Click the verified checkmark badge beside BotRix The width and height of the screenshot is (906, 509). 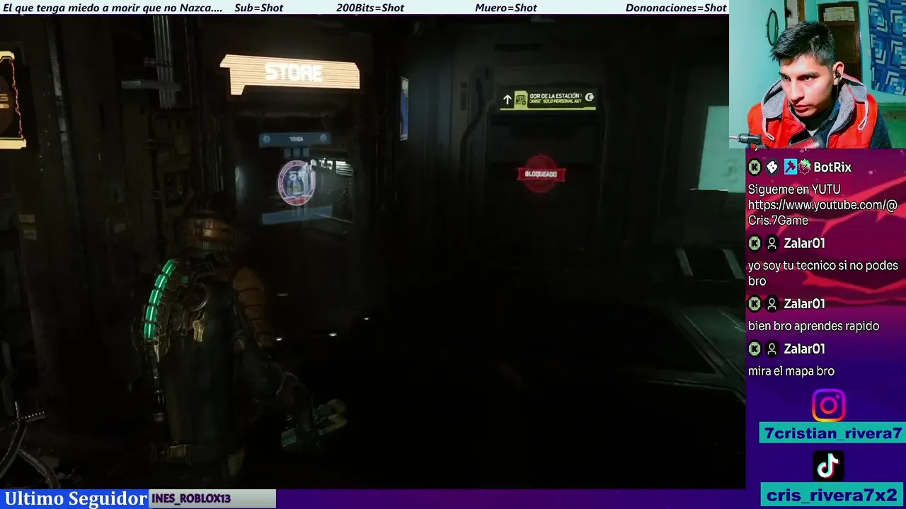click(805, 168)
